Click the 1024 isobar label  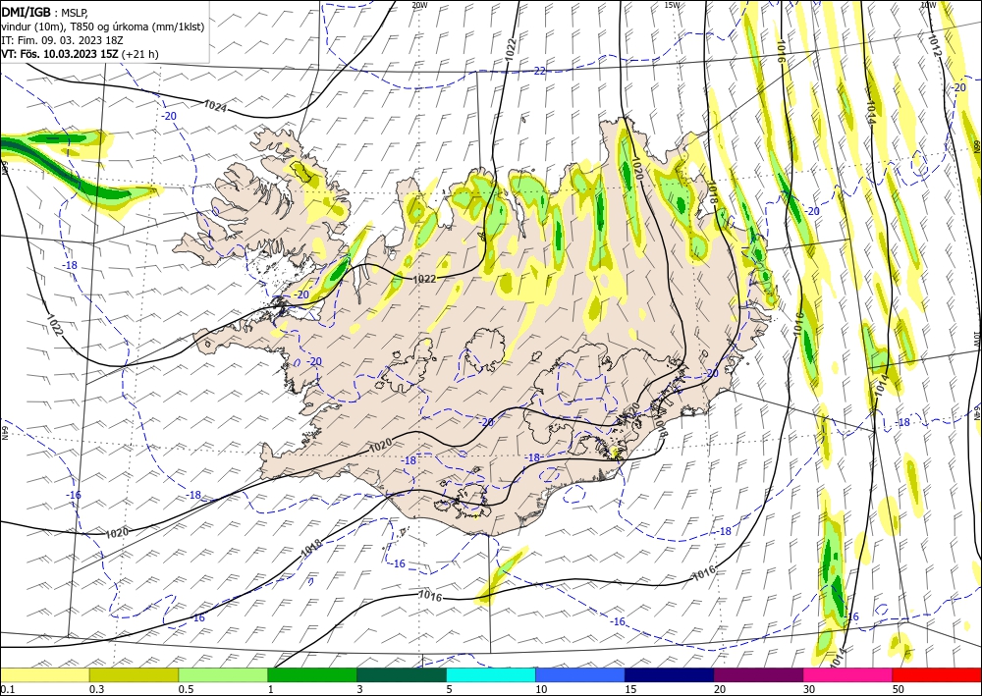215,106
